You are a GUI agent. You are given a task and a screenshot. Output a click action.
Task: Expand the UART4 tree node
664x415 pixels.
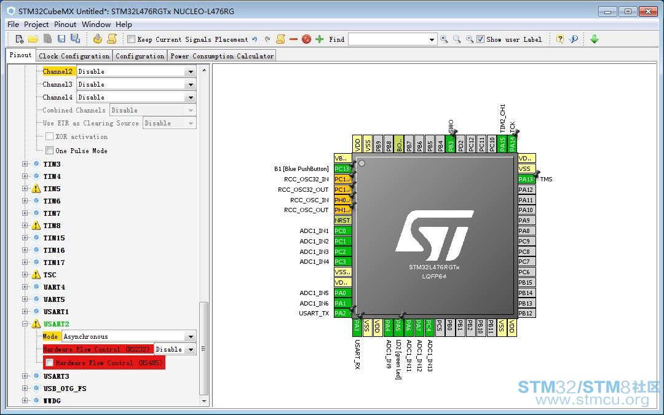pos(25,287)
